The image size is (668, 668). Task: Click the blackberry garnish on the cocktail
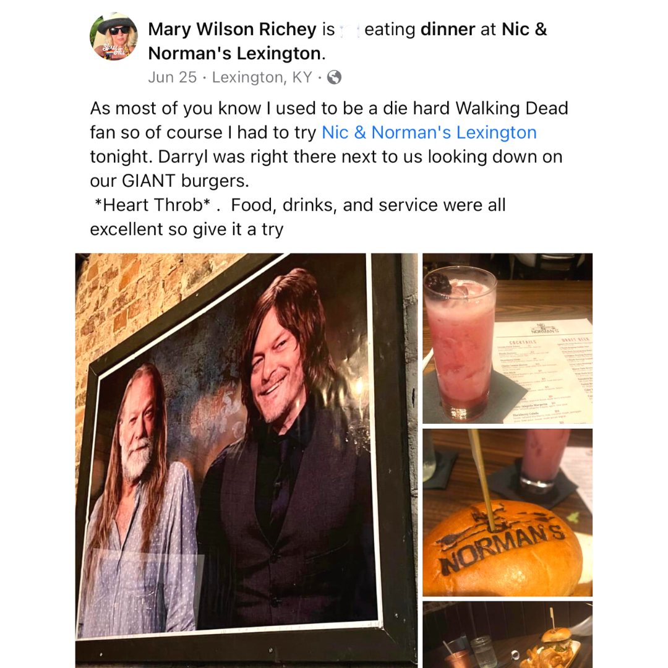coord(439,283)
